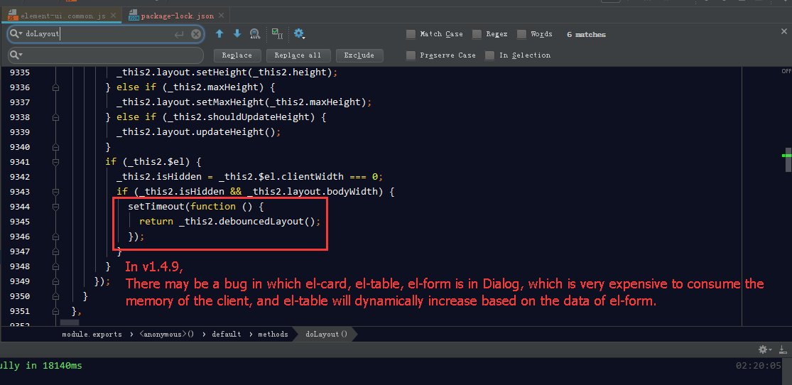Click the JSON file icon on second tab
The height and width of the screenshot is (385, 792).
click(x=134, y=16)
